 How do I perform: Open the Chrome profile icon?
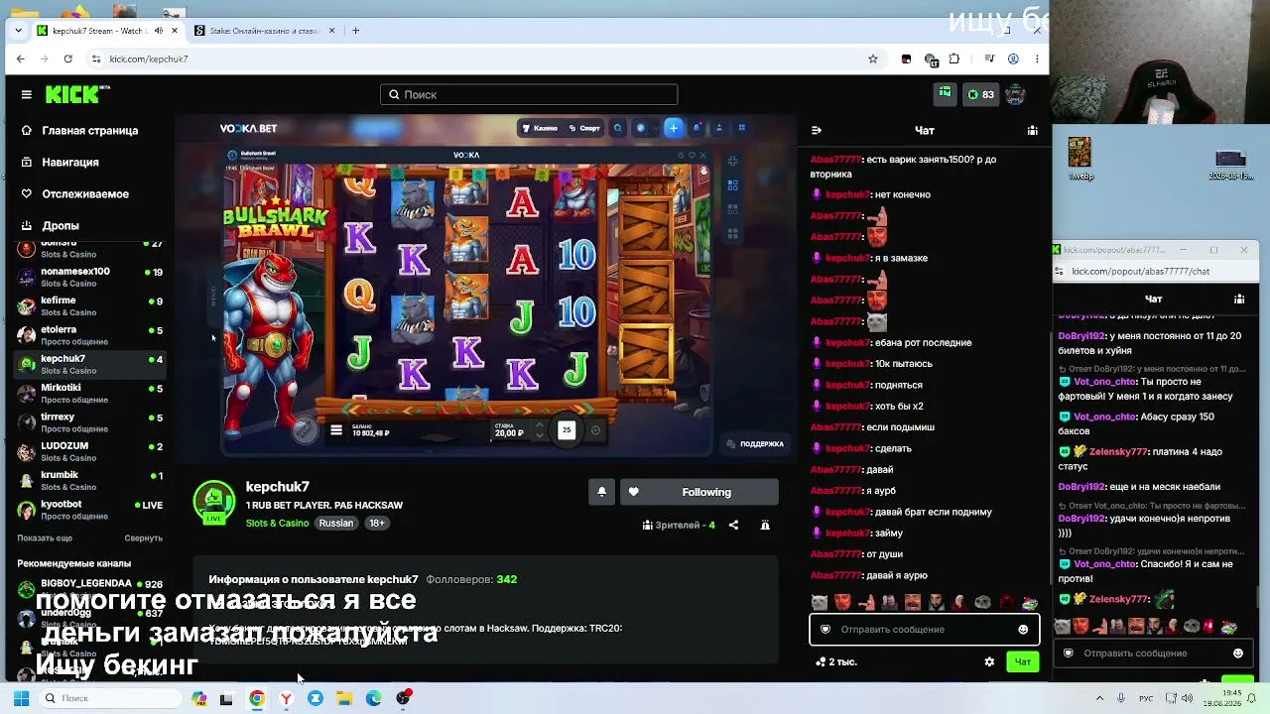1013,59
